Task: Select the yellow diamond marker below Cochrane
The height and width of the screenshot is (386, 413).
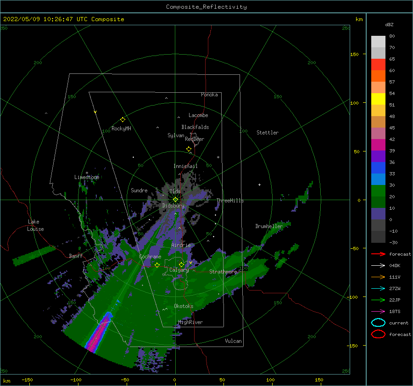Action: pos(157,265)
